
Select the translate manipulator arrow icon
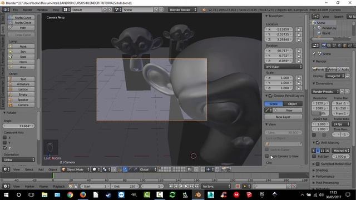pos(125,169)
